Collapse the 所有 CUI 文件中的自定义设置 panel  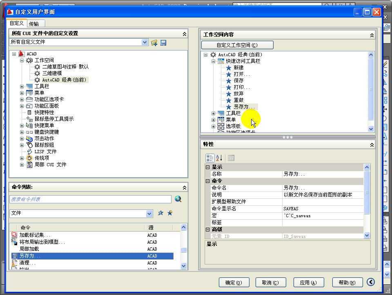coord(185,34)
